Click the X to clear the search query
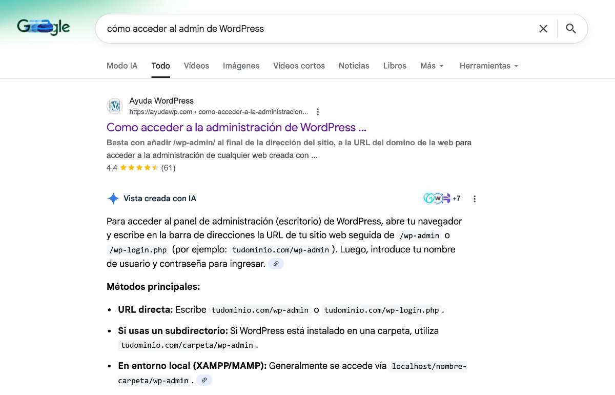615x395 pixels. (543, 29)
